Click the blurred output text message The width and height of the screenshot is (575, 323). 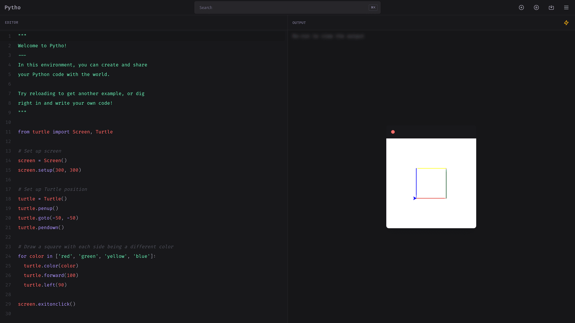click(328, 36)
